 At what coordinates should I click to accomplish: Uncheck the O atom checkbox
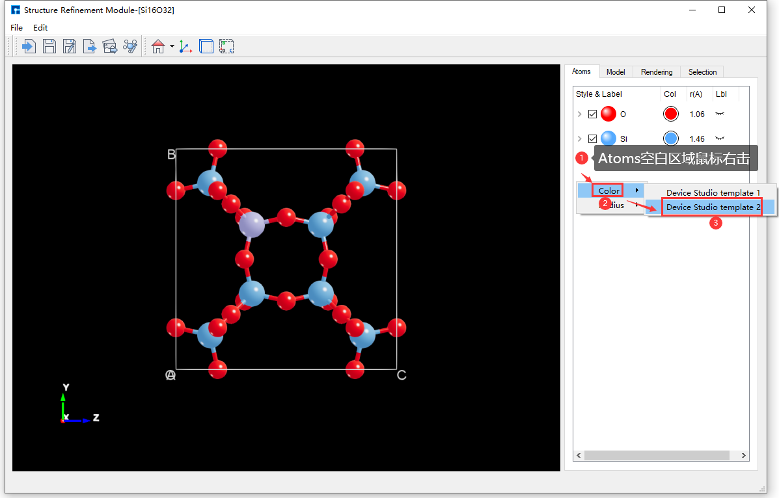592,114
